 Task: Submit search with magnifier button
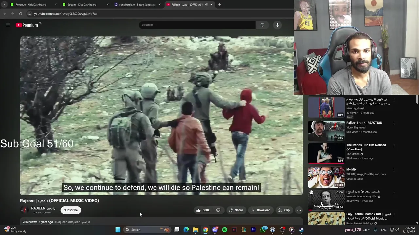pyautogui.click(x=262, y=25)
